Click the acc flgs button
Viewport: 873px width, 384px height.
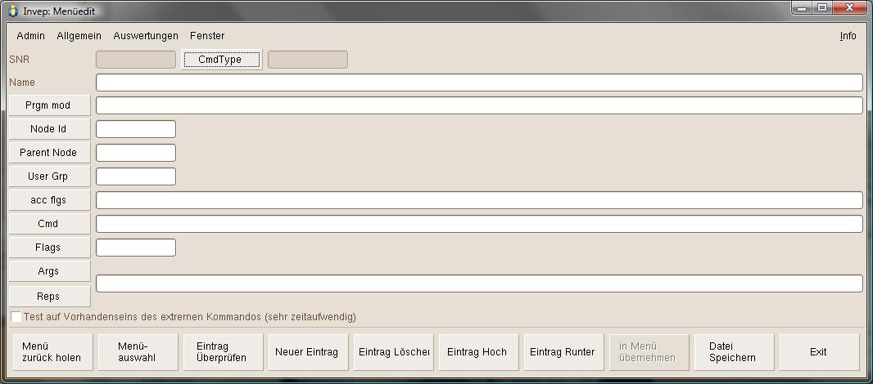pos(49,200)
